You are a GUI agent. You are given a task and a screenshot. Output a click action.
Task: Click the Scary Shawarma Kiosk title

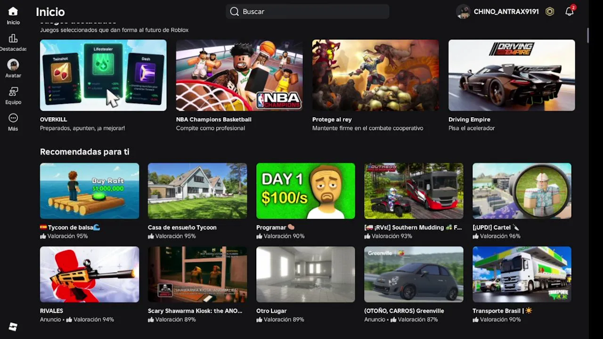[x=195, y=311]
